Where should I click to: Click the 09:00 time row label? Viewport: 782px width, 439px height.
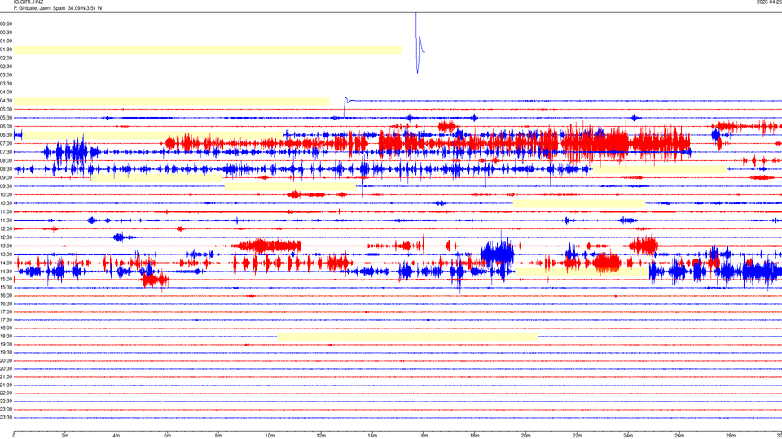pyautogui.click(x=7, y=177)
